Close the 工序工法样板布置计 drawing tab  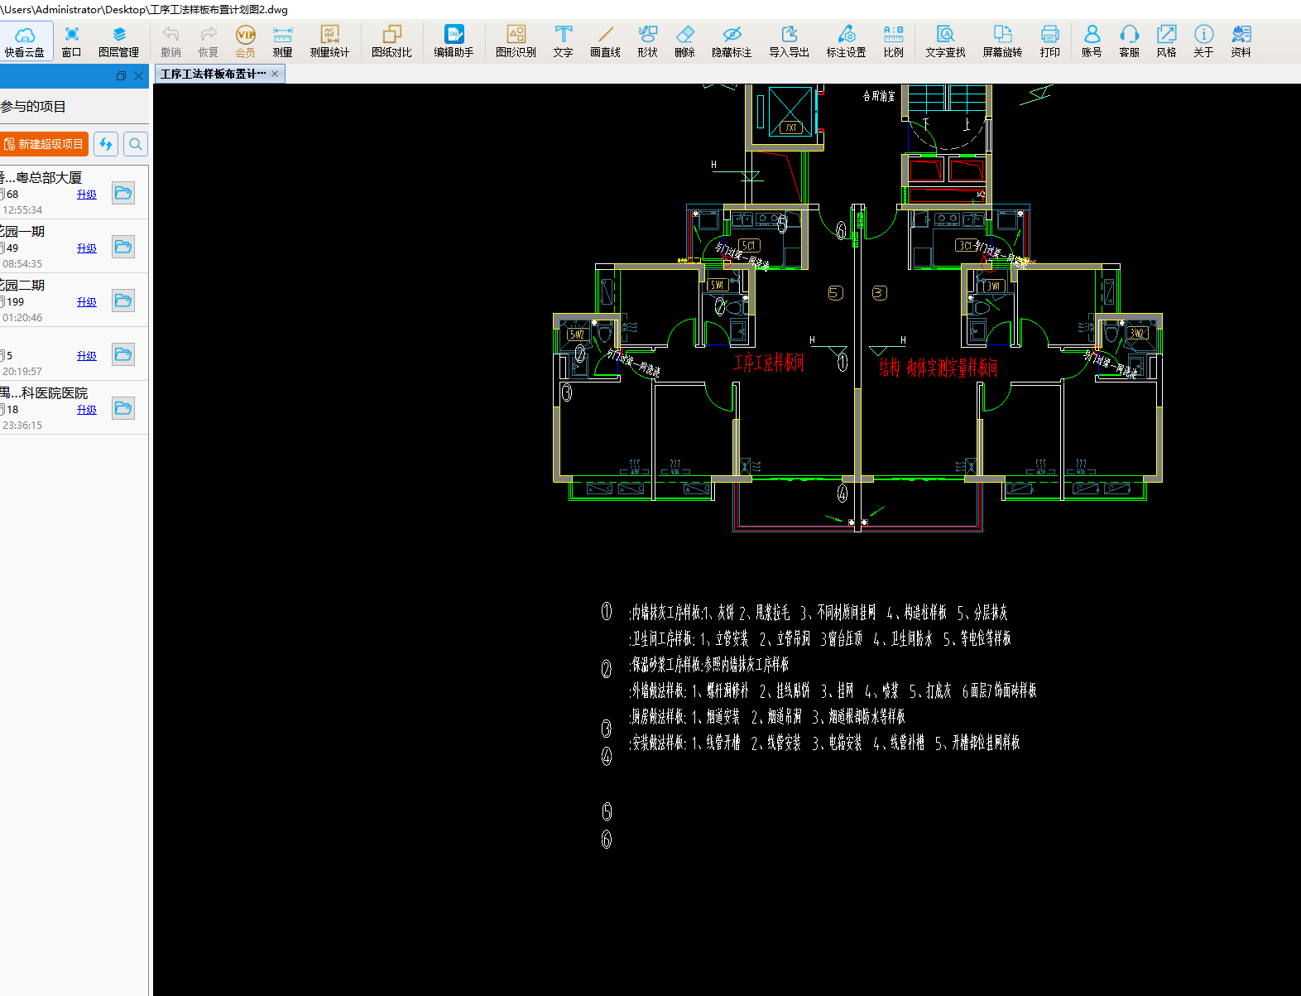pos(276,74)
